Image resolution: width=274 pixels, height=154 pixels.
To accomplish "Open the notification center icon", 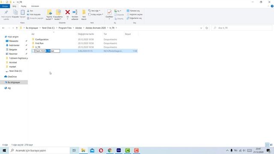I will pyautogui.click(x=268, y=150).
